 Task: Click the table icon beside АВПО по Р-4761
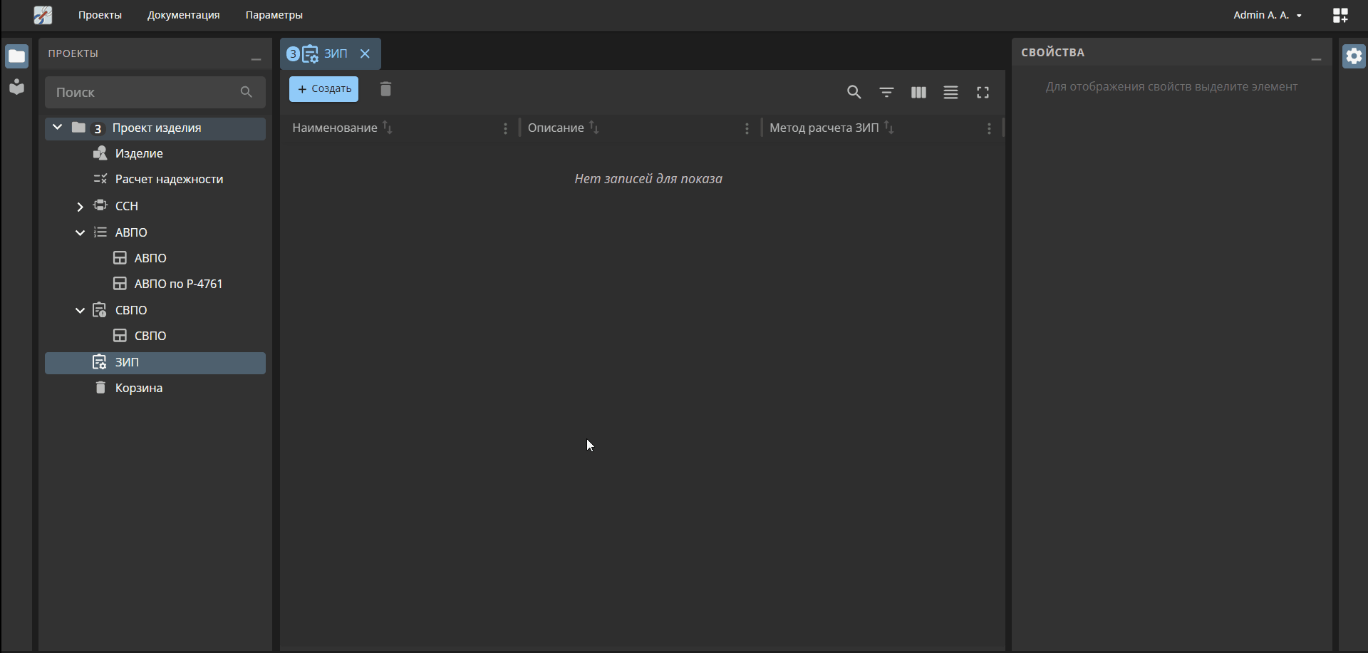(120, 284)
